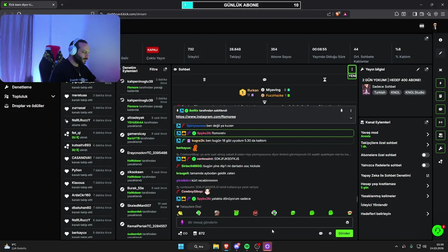Toggle the camera sidebar icon
This screenshot has height=252, width=448.
440,135
